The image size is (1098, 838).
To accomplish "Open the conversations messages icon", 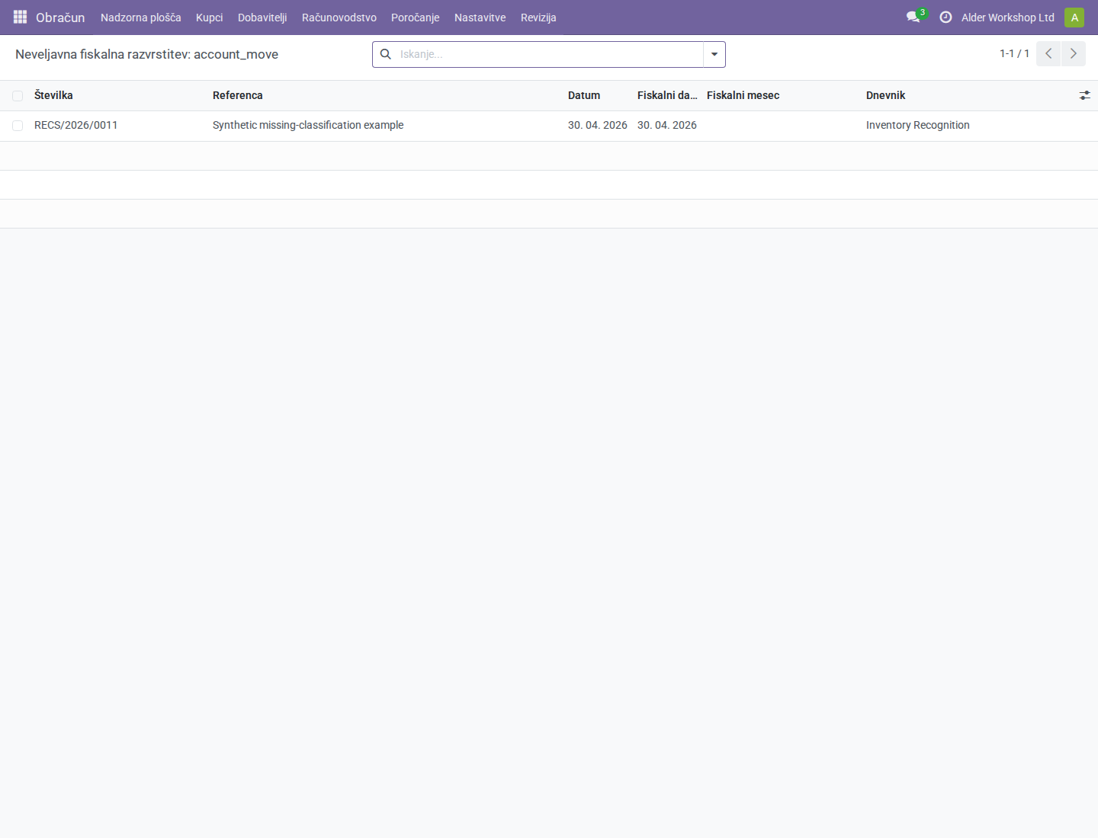I will (x=913, y=17).
